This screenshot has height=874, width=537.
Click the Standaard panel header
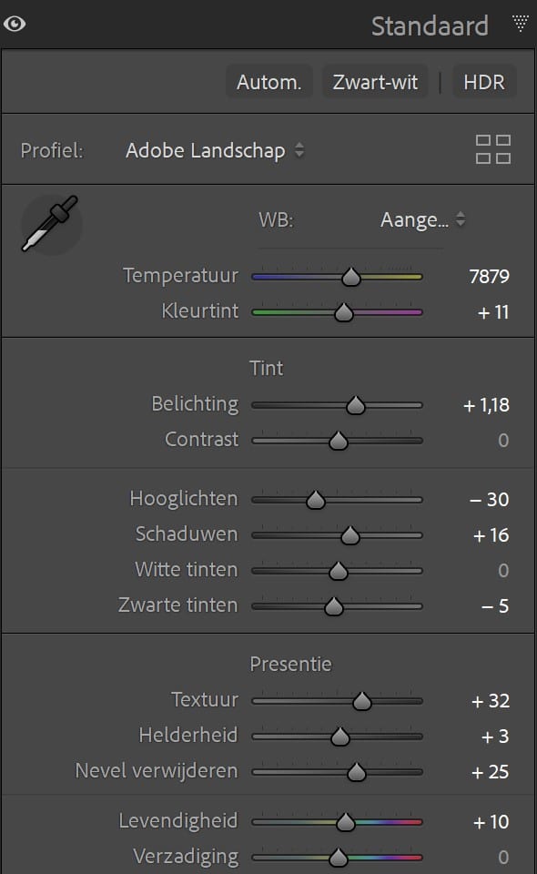click(430, 26)
